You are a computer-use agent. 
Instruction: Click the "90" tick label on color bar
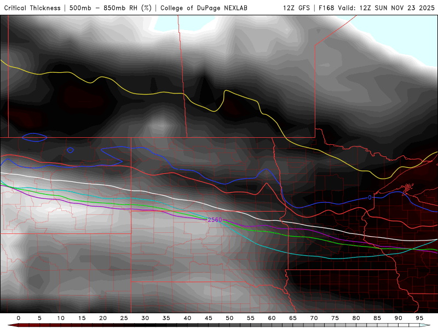coord(398,318)
